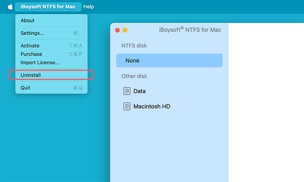304x182 pixels.
Task: Quit iBoysoft NTFS for Mac
Action: pyautogui.click(x=51, y=88)
